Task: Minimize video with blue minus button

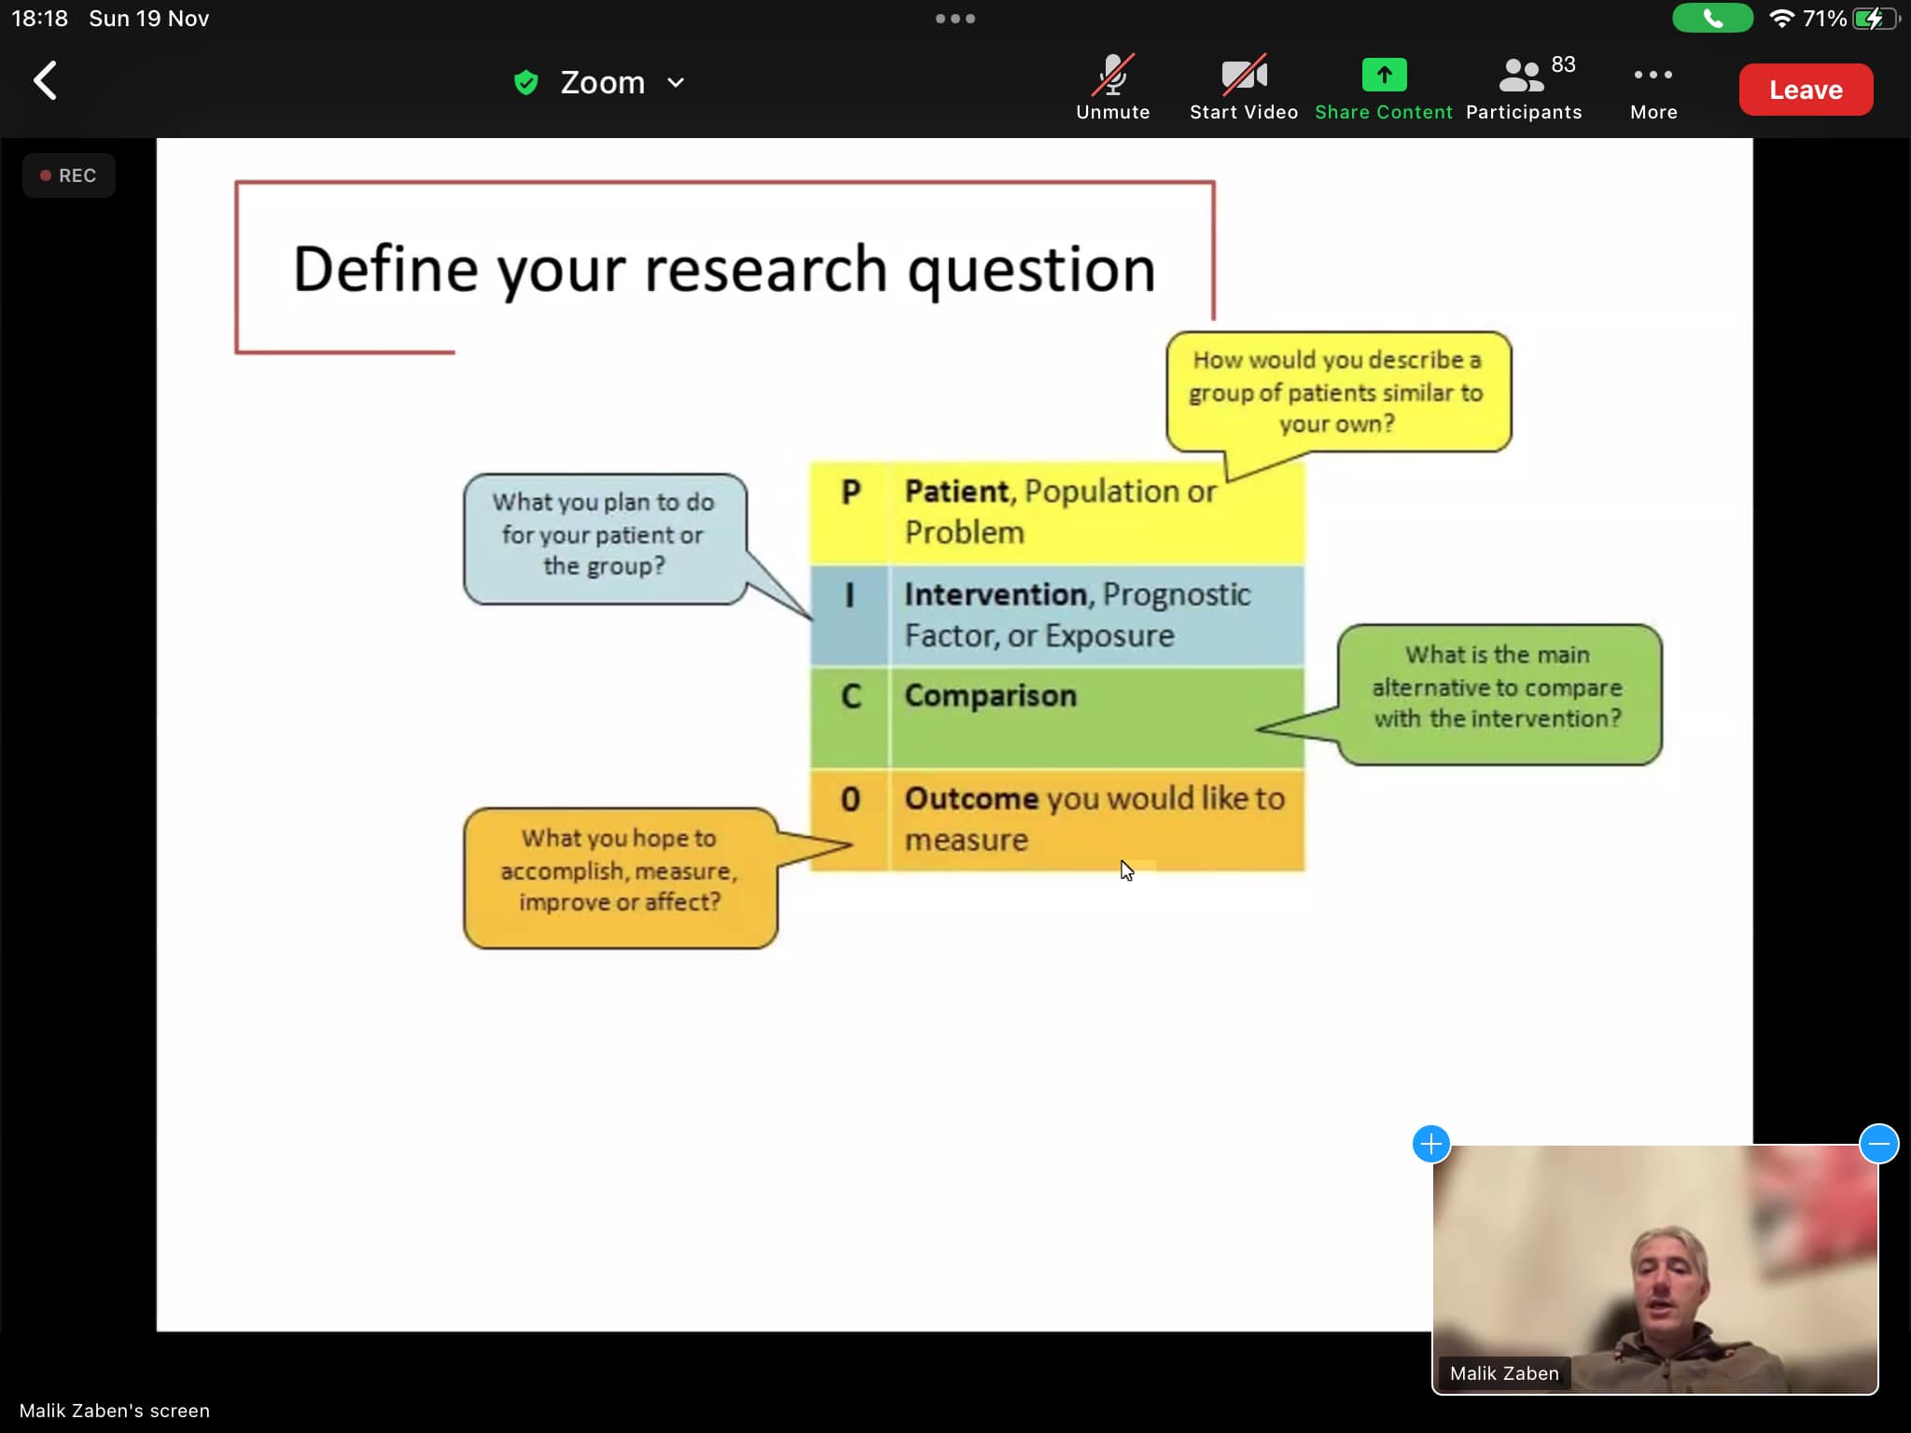Action: coord(1878,1144)
